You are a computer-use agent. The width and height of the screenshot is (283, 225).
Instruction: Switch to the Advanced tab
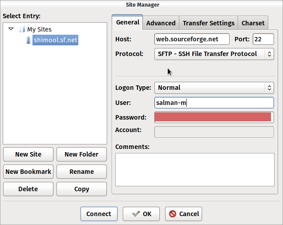pos(161,23)
